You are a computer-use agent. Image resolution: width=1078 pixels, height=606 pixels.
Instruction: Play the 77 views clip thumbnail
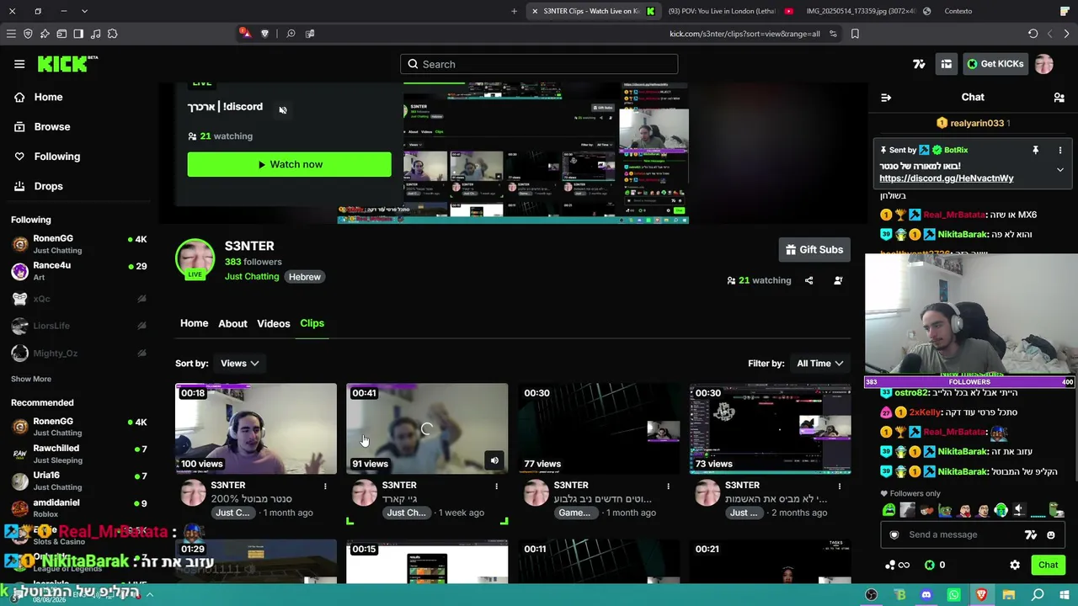coord(599,428)
